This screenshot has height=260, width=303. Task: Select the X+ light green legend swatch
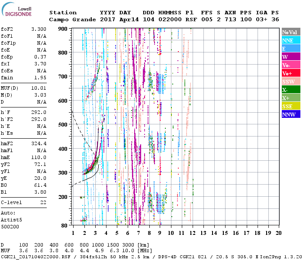[291, 97]
